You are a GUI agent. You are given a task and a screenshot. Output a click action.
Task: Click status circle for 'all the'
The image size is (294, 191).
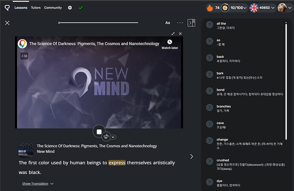tap(210, 25)
